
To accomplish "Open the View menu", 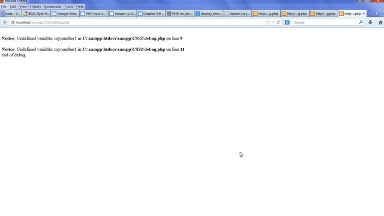I will (23, 7).
